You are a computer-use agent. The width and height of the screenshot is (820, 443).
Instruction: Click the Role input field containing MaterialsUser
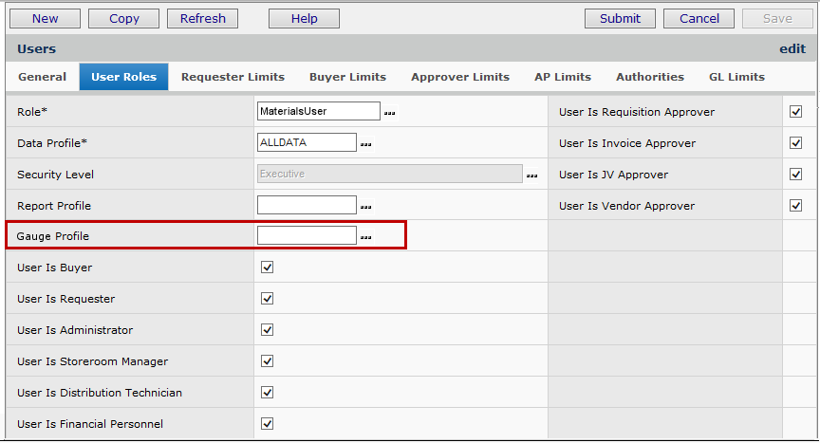pos(318,111)
